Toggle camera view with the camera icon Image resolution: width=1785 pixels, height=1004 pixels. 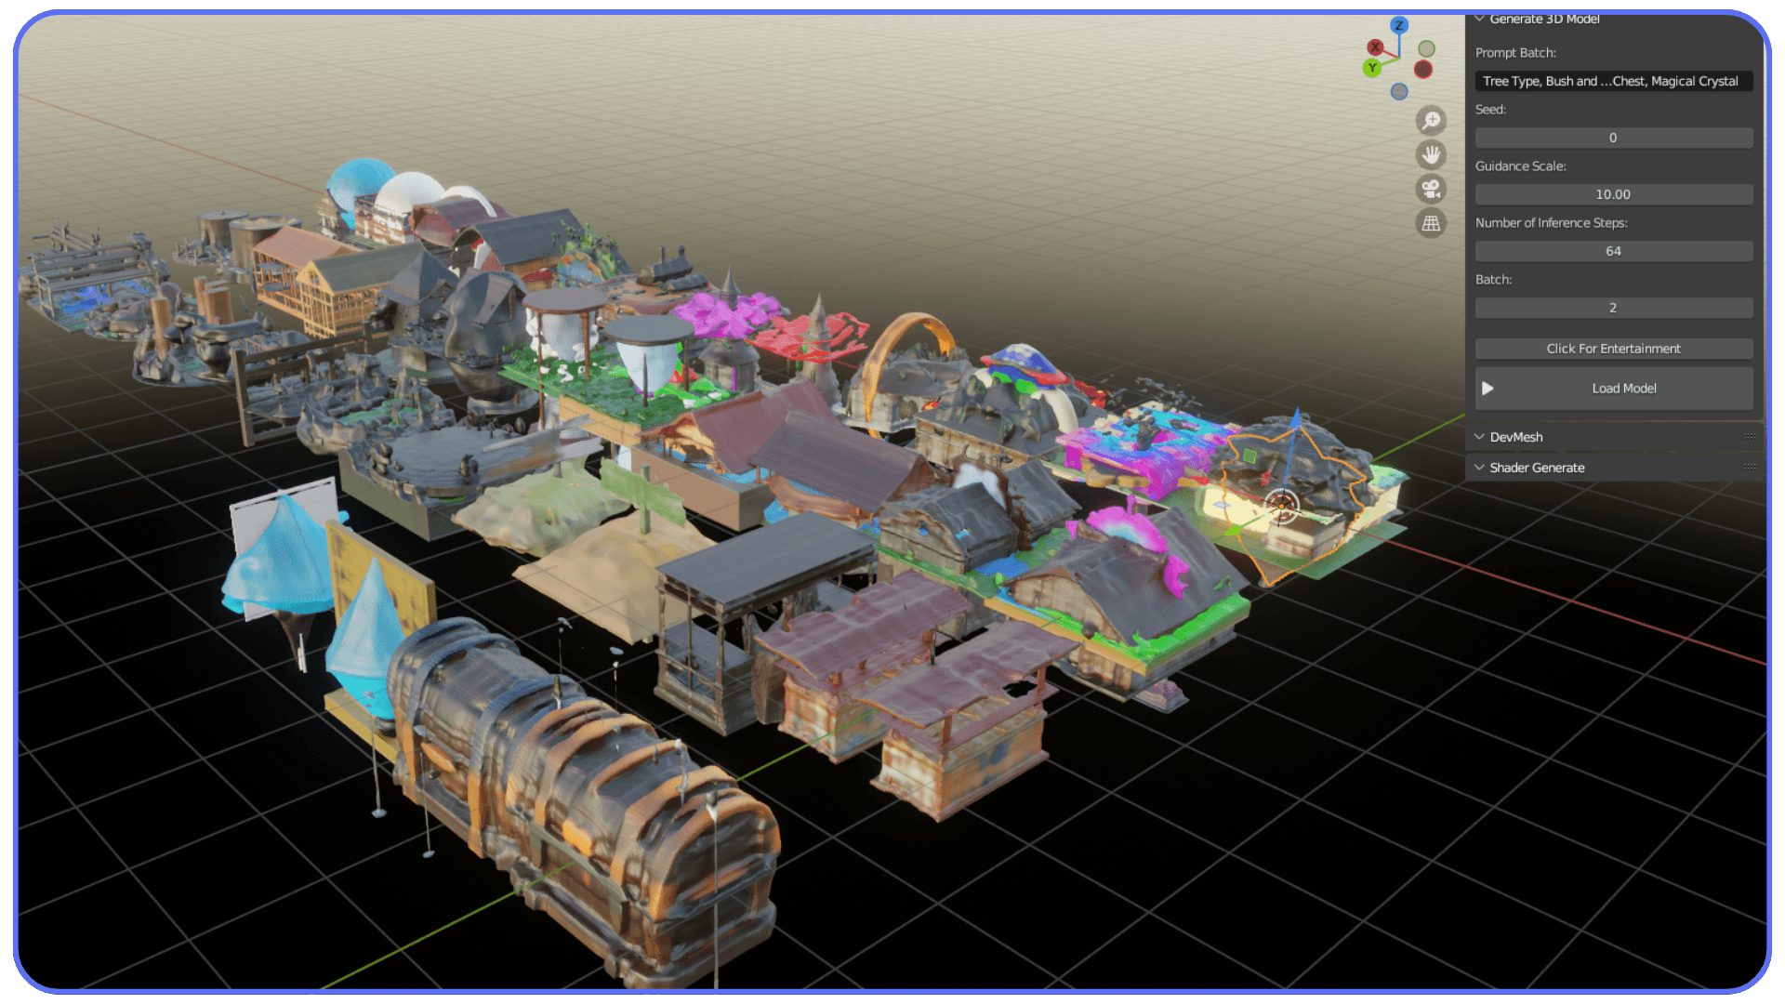1431,188
